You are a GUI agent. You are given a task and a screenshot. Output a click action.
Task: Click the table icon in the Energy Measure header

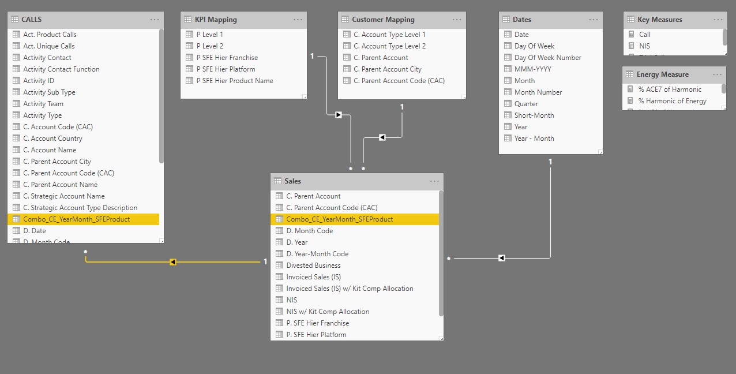click(x=630, y=74)
